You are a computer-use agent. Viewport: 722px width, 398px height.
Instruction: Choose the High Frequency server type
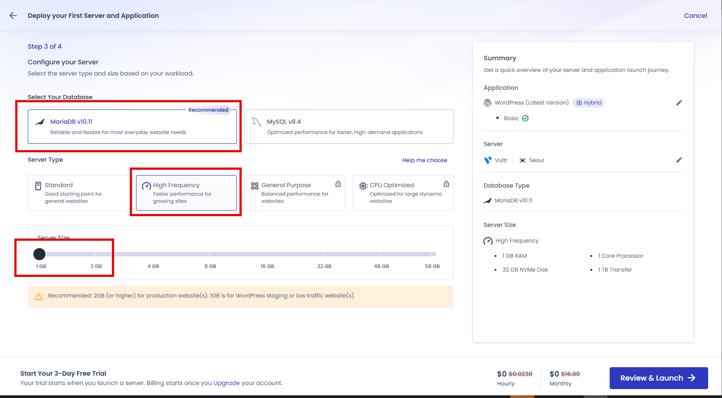[186, 193]
